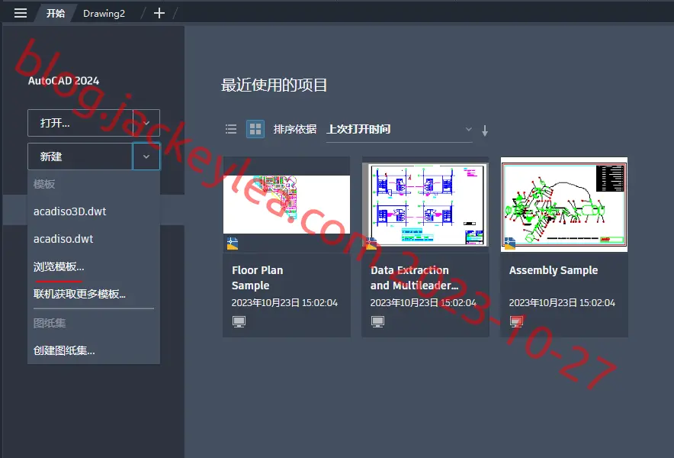
Task: Click the 排序依据 label
Action: pos(295,129)
